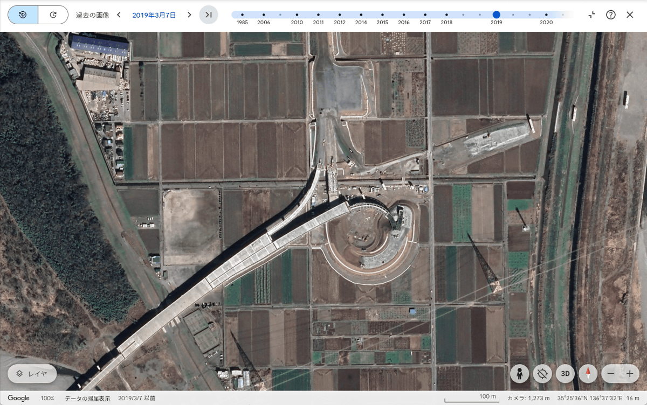Zoom out with the minus button
The width and height of the screenshot is (647, 405).
click(610, 374)
